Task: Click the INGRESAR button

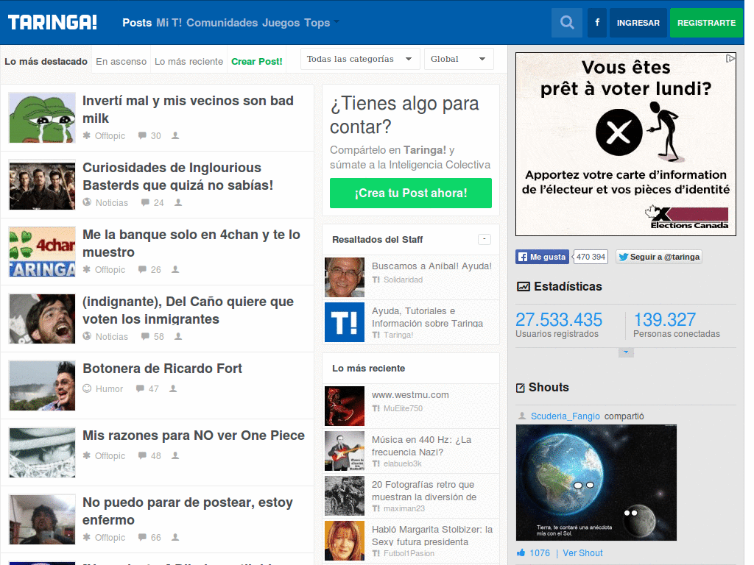Action: [638, 23]
